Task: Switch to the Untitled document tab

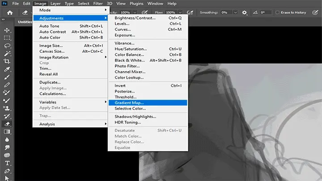Action: coord(25,22)
